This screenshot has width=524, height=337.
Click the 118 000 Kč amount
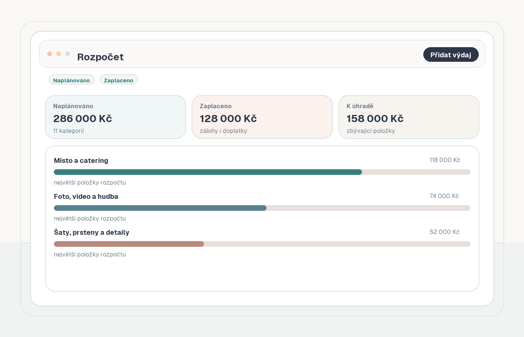[445, 160]
